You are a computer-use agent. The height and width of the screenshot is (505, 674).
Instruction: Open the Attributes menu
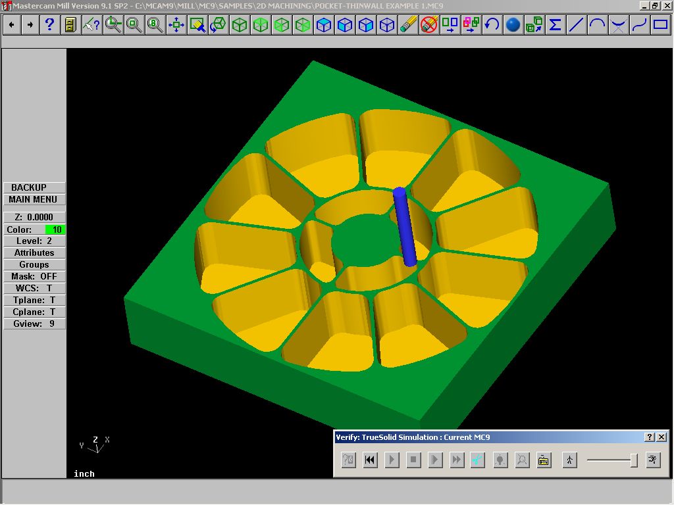click(34, 253)
